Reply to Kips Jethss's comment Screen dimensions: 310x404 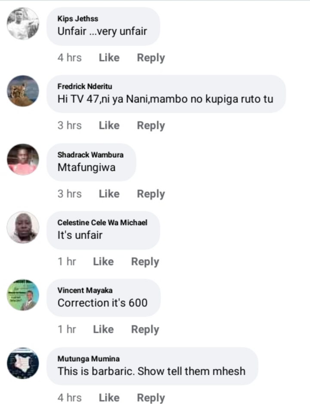coord(151,58)
